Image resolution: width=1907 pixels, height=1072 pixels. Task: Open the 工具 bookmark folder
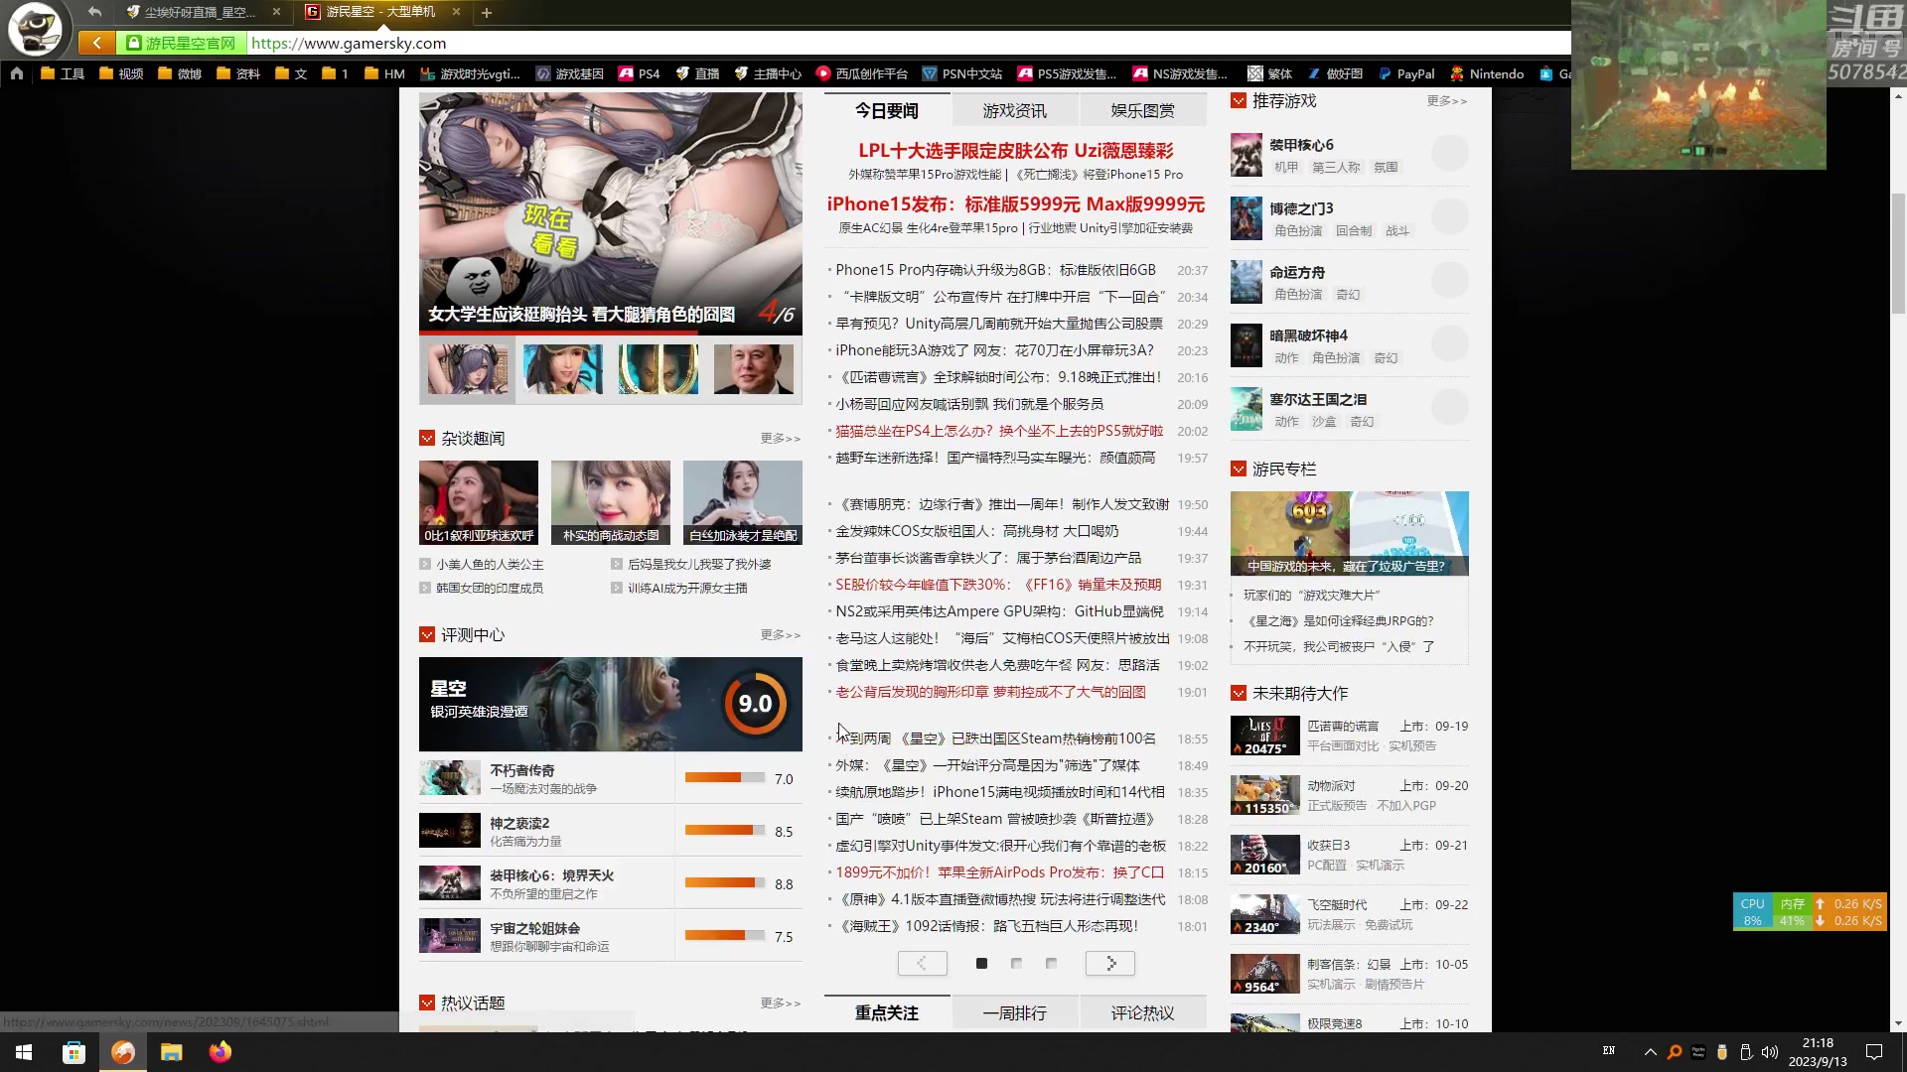(63, 73)
